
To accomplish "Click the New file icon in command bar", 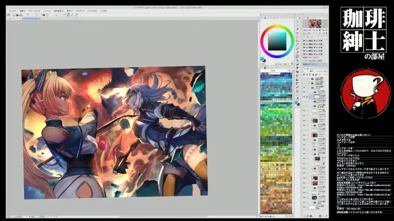I will coord(14,15).
